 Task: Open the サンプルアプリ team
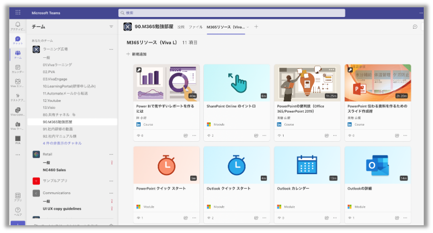tap(55, 181)
